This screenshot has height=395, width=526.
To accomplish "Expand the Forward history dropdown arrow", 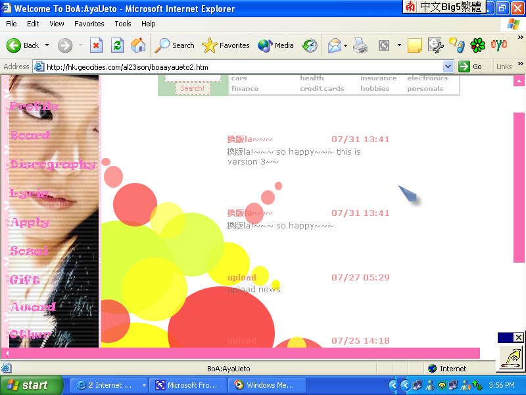I will pyautogui.click(x=80, y=45).
